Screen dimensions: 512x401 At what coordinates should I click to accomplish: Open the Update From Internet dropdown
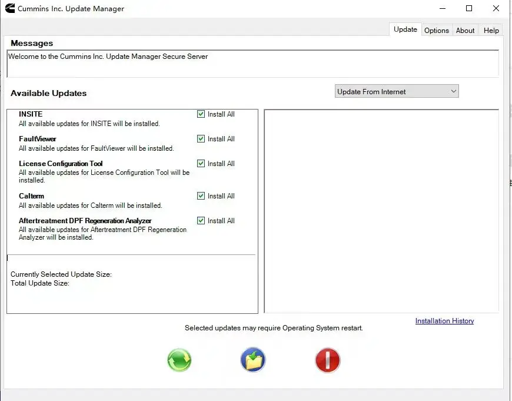click(x=397, y=91)
